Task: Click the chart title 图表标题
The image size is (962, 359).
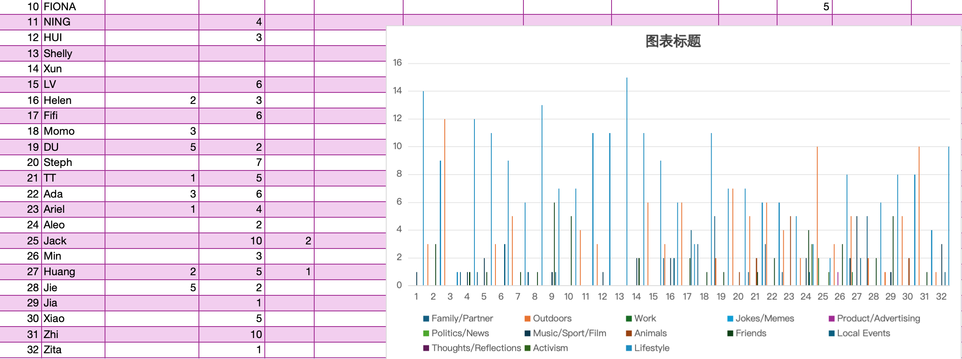Action: (x=673, y=41)
